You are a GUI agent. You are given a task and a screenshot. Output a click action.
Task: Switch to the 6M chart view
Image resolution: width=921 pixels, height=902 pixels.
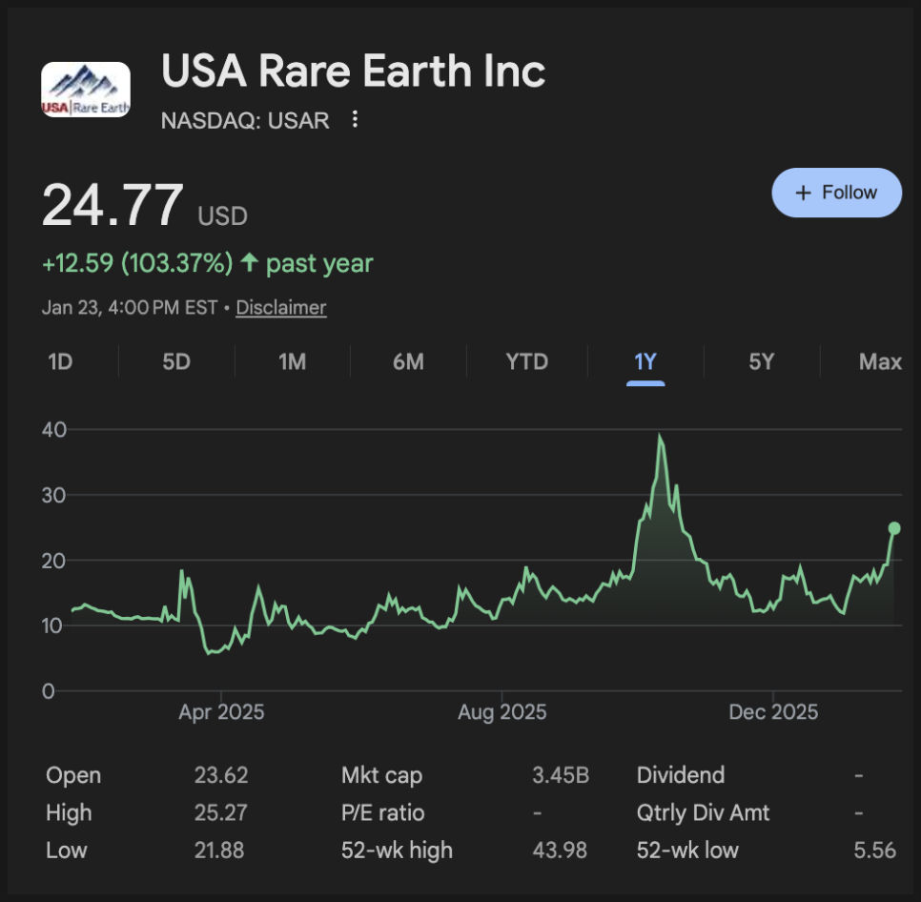coord(408,362)
